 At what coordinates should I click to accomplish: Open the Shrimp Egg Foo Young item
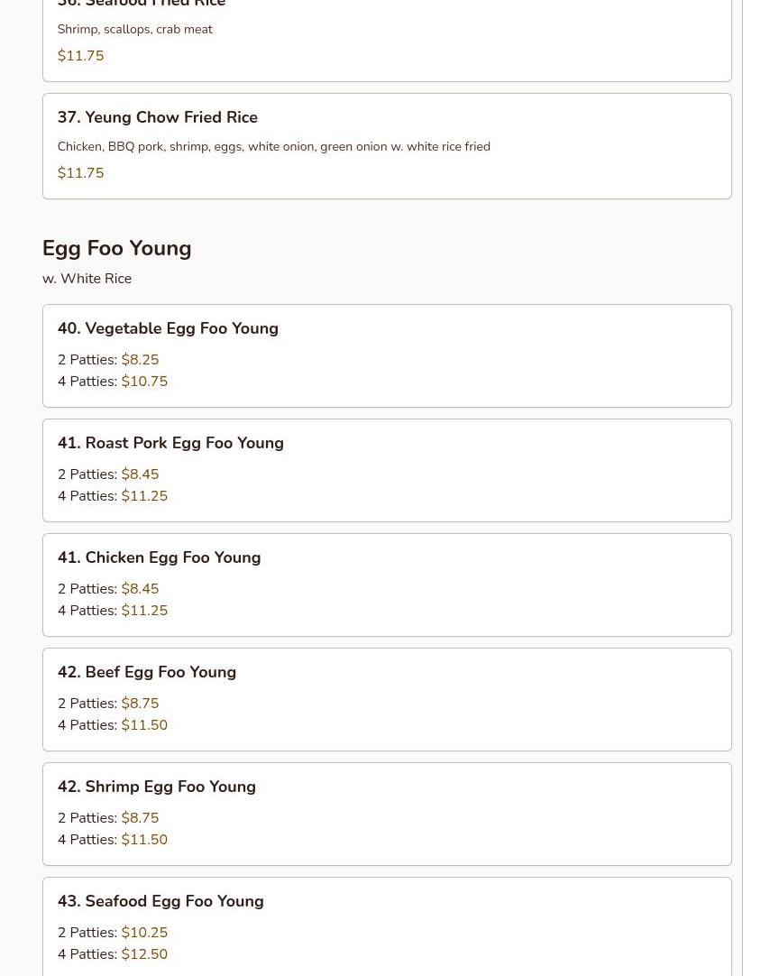(x=157, y=787)
